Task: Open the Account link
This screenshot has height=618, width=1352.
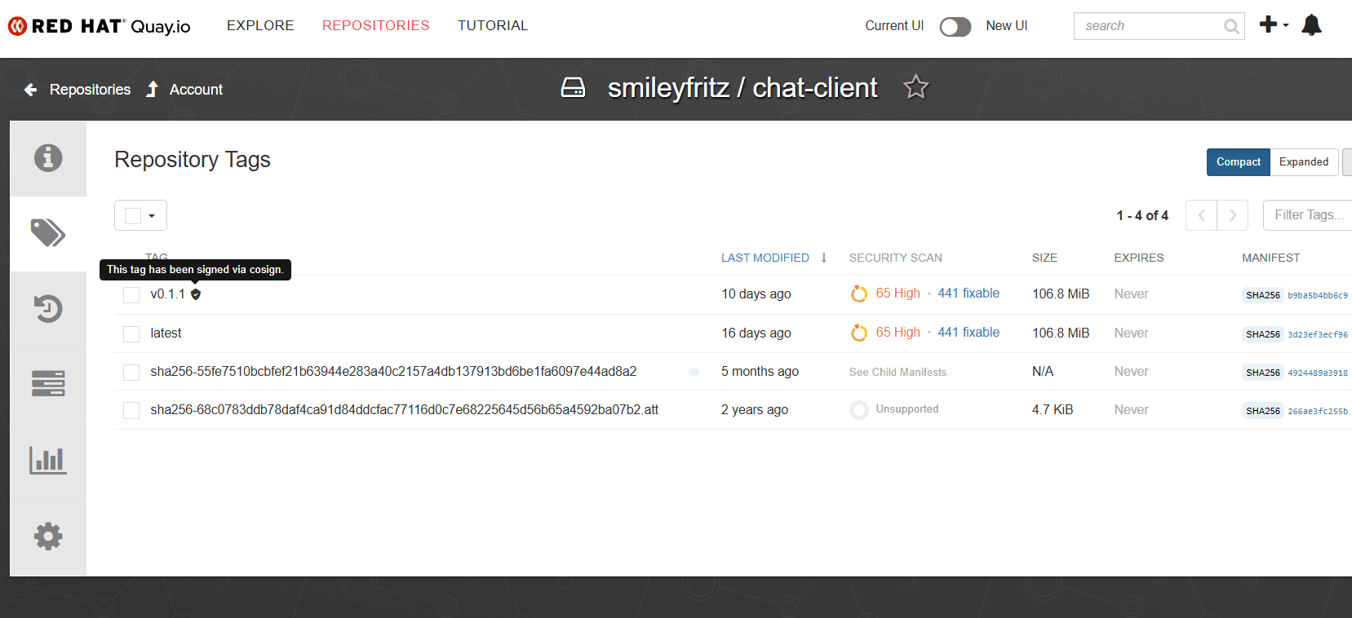Action: pyautogui.click(x=196, y=90)
